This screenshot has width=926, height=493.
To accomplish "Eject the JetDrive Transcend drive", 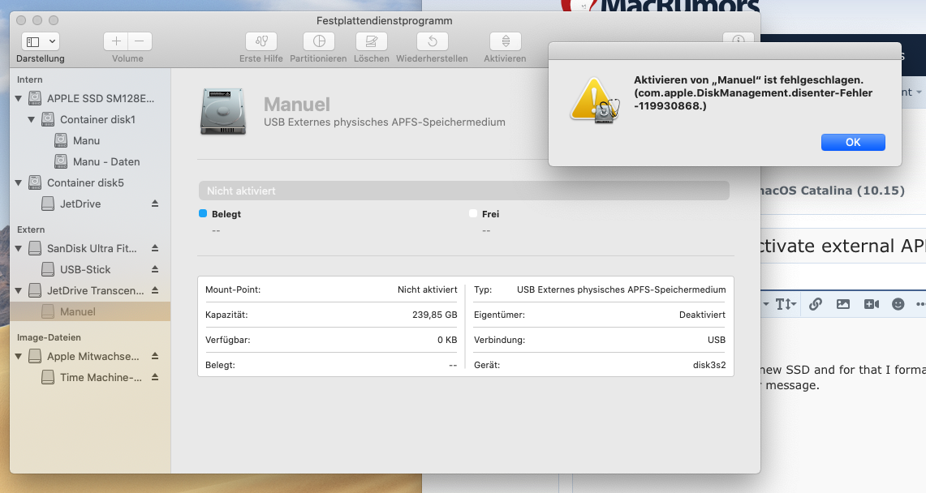I will [x=155, y=290].
